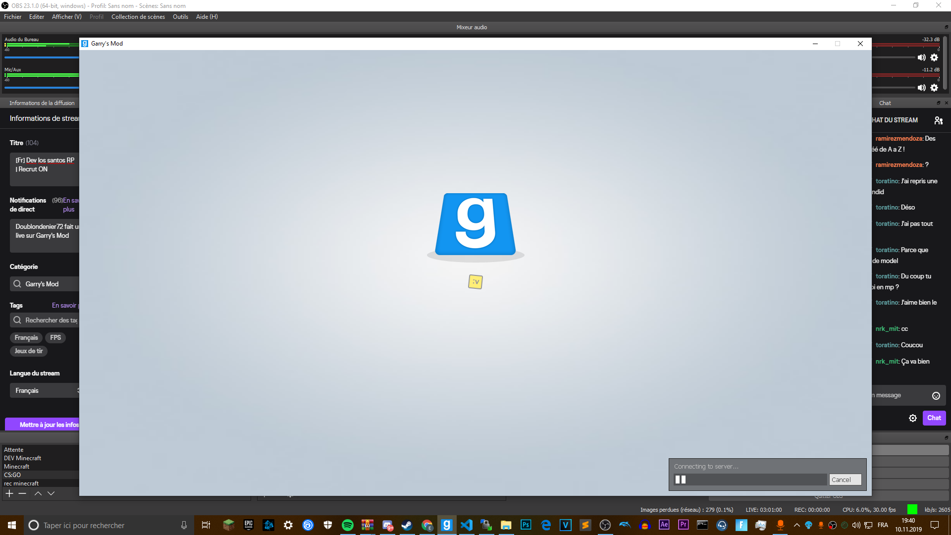951x535 pixels.
Task: Launch Epic Games from taskbar
Action: [249, 525]
